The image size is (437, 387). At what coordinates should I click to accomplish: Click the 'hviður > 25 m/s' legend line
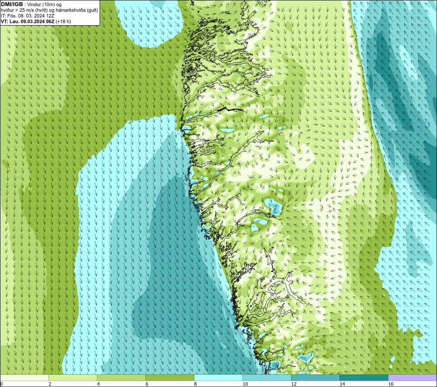click(49, 10)
